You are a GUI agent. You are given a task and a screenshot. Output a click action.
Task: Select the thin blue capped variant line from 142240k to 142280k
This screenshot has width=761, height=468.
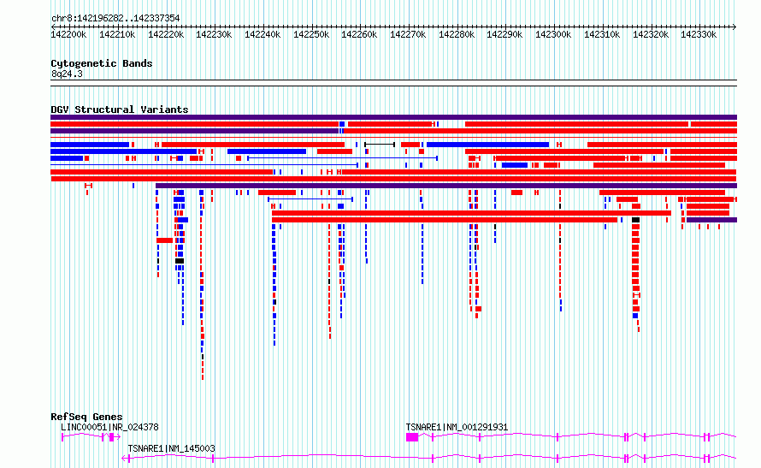(x=343, y=158)
